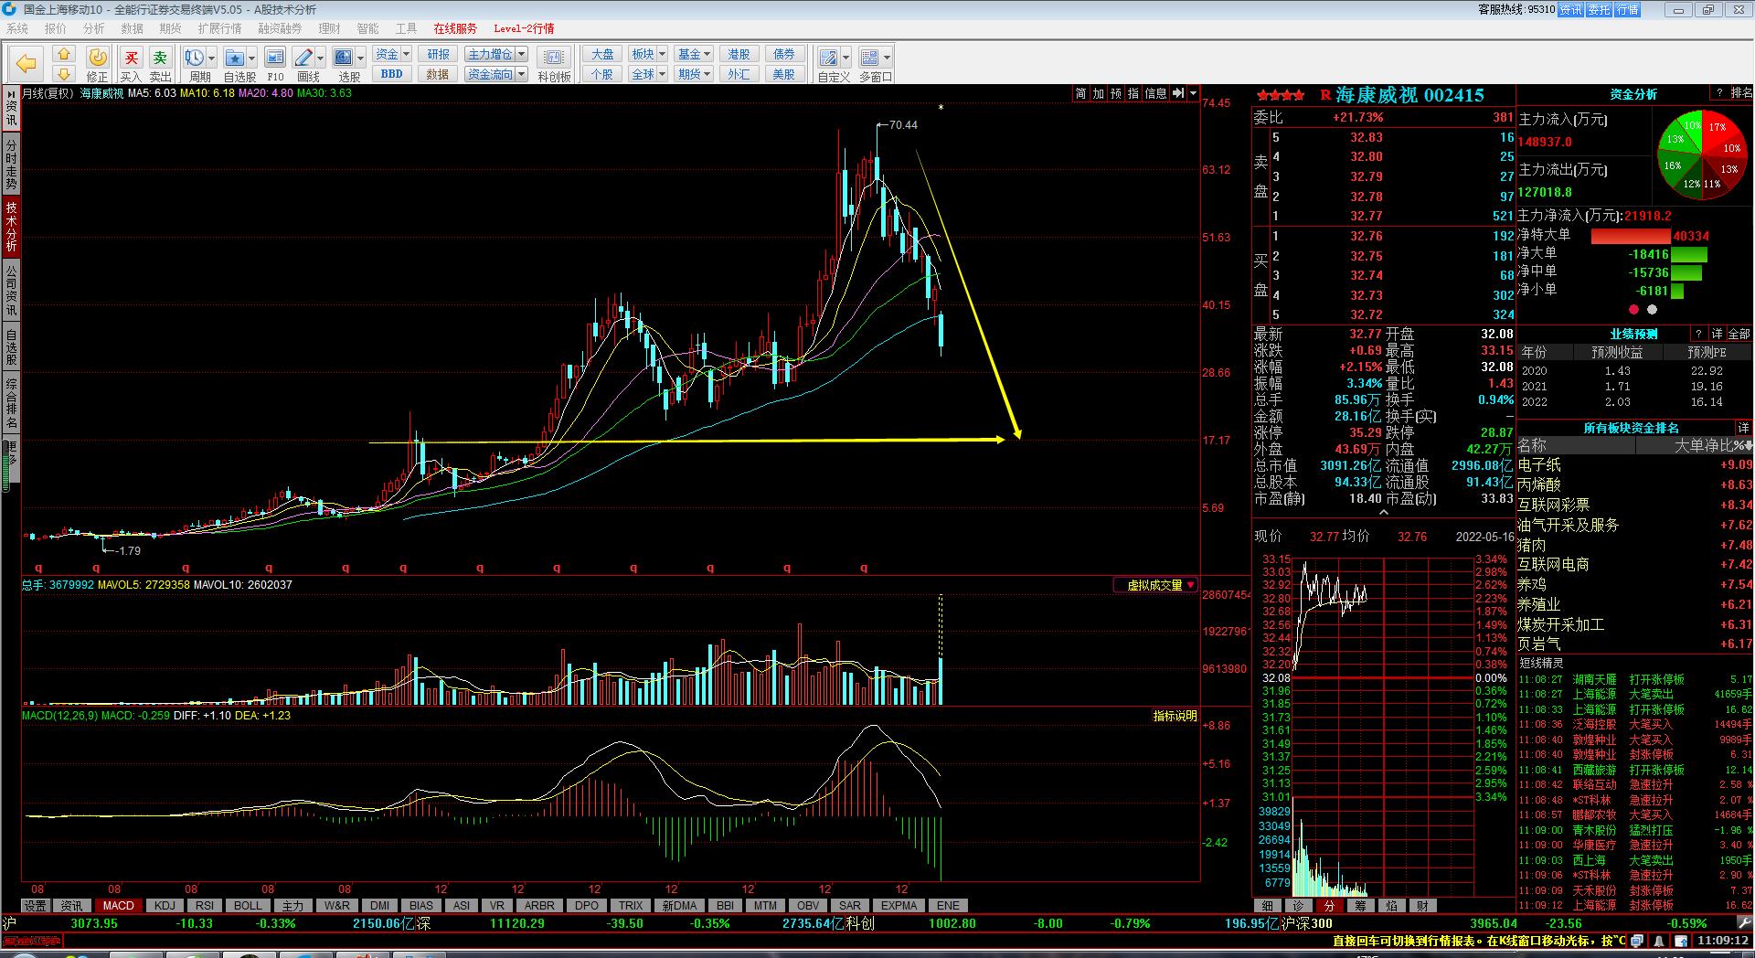1755x958 pixels.
Task: Open the chart header dropdown arrow
Action: pos(1193,93)
